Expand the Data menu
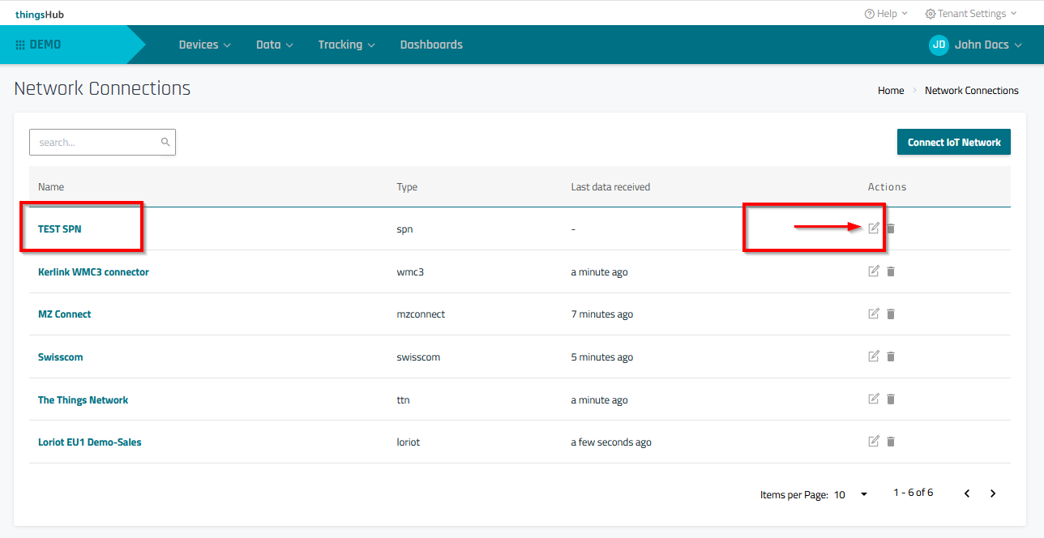 275,45
